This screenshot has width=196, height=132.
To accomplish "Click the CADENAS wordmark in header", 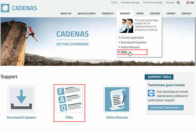I will (x=25, y=8).
